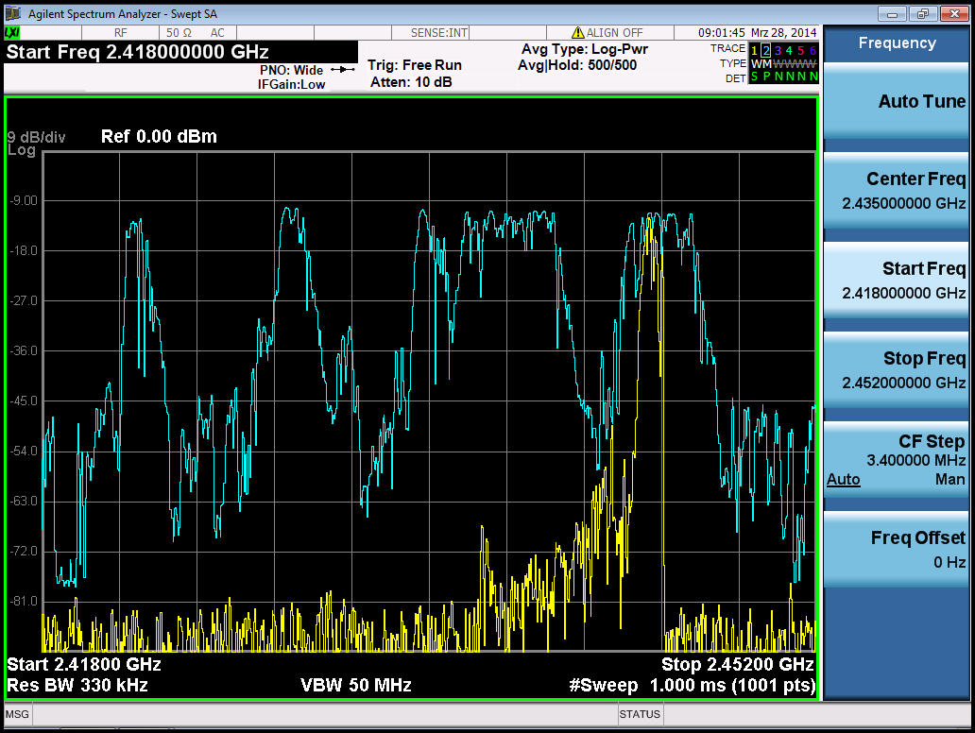Click the Ref 0.00 dBm label

pos(159,136)
